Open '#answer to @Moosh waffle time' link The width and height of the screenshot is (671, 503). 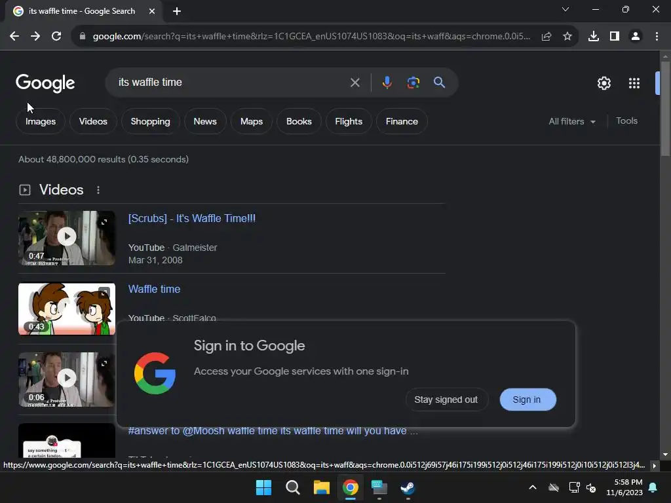[x=273, y=431]
